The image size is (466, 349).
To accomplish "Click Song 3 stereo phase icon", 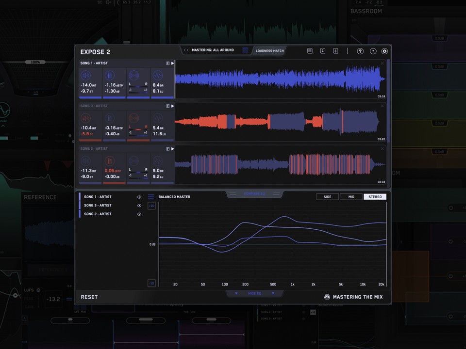I will pos(134,118).
